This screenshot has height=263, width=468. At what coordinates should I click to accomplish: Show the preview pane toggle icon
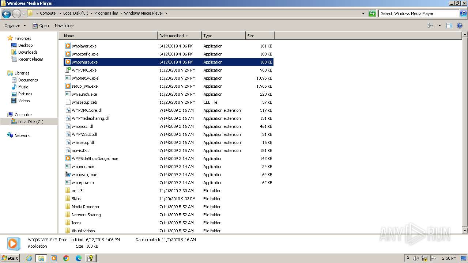[x=449, y=26]
